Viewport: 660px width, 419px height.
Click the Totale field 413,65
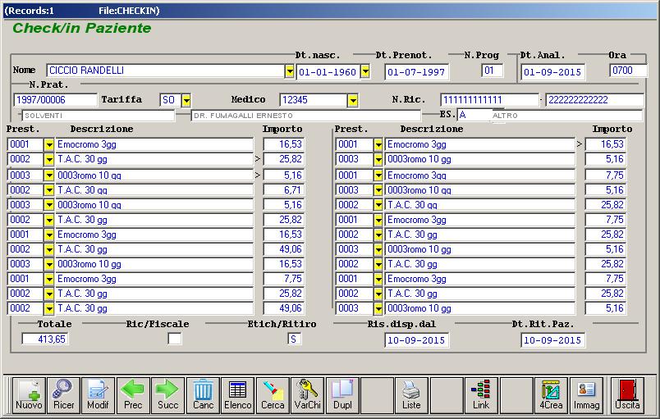coord(45,339)
